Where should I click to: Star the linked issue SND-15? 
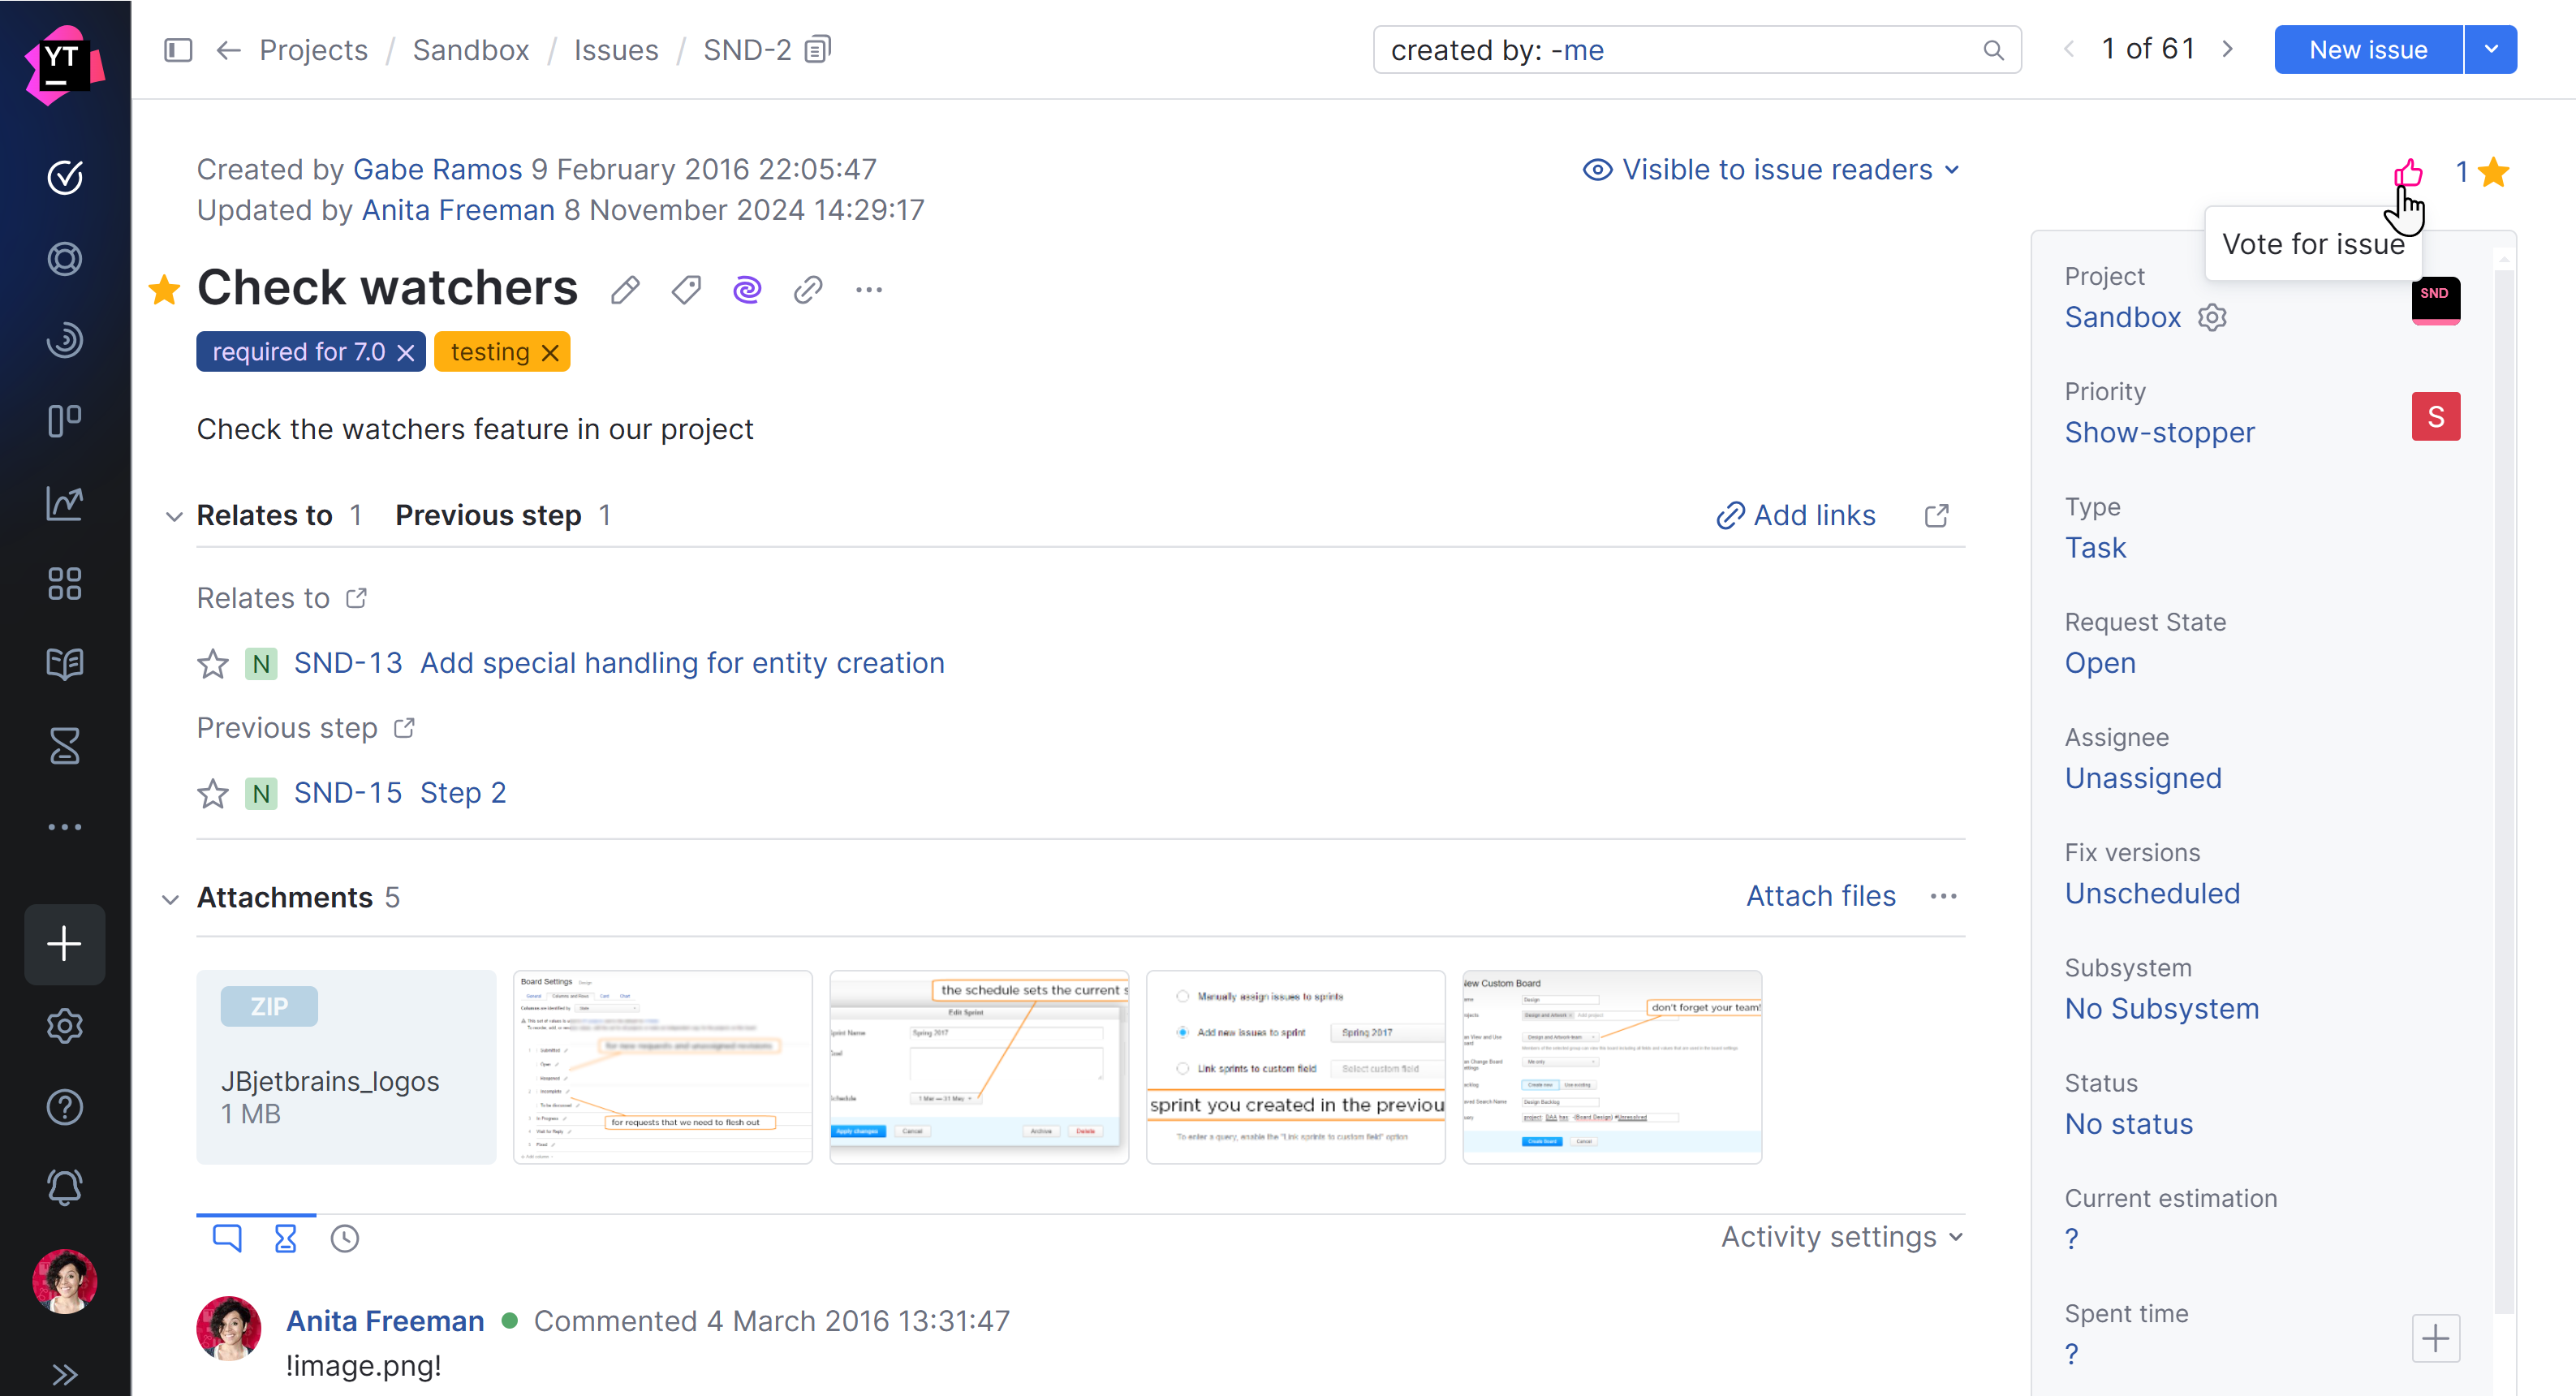click(213, 794)
